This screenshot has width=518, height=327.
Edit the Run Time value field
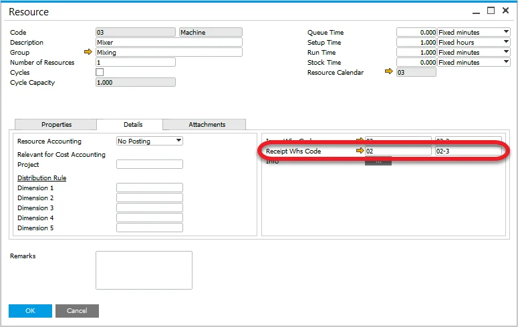tap(416, 52)
